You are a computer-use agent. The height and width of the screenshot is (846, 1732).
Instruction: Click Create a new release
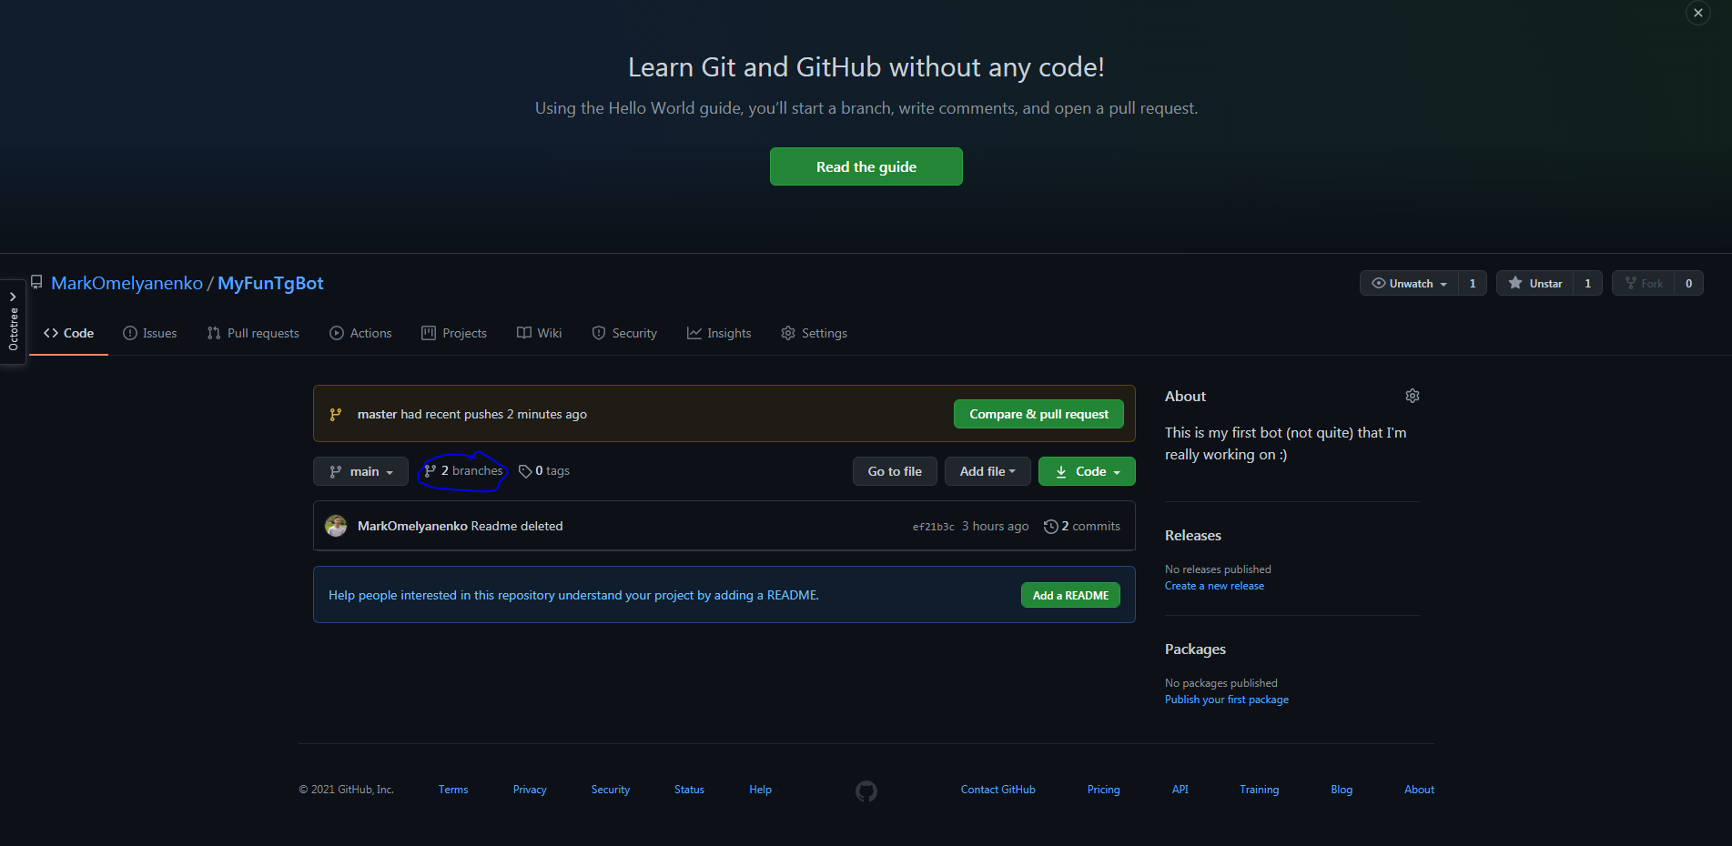pyautogui.click(x=1214, y=586)
